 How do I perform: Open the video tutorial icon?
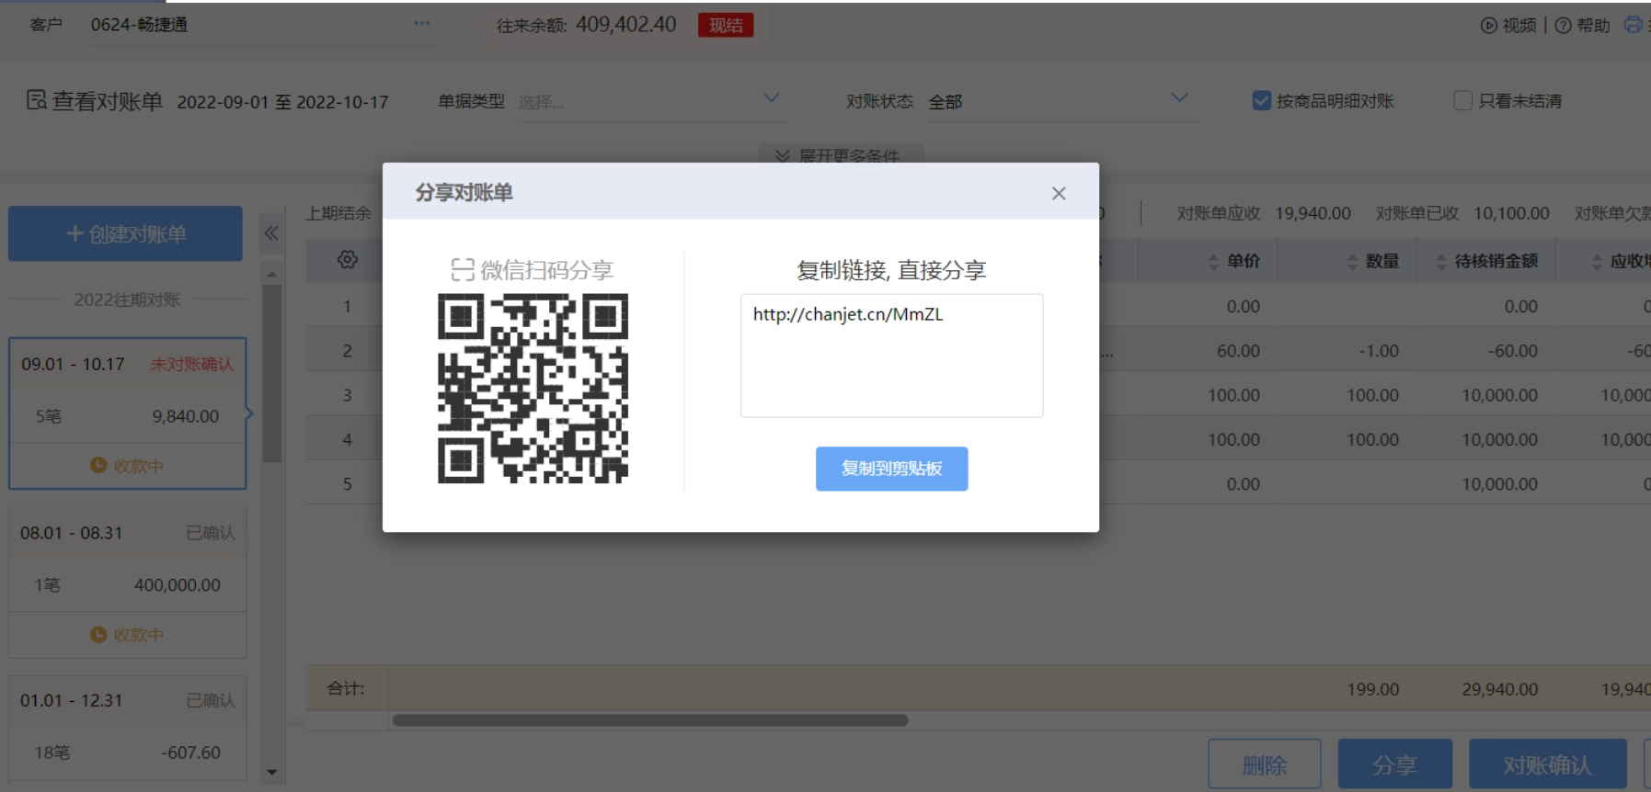(x=1488, y=26)
